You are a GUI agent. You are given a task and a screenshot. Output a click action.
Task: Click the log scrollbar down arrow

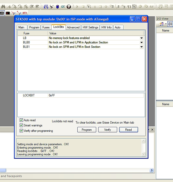pos(144,154)
